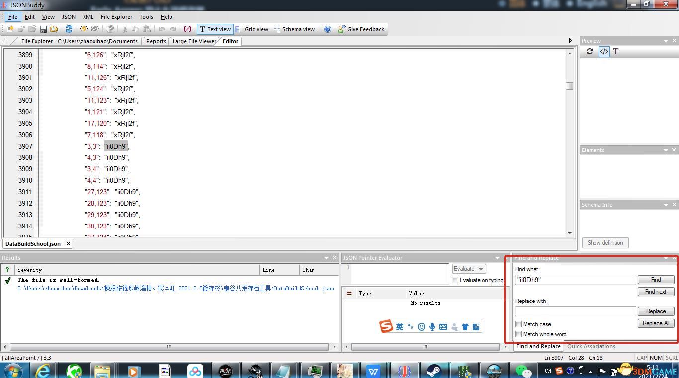679x378 pixels.
Task: Click the Copy toolbar icon
Action: coord(135,29)
